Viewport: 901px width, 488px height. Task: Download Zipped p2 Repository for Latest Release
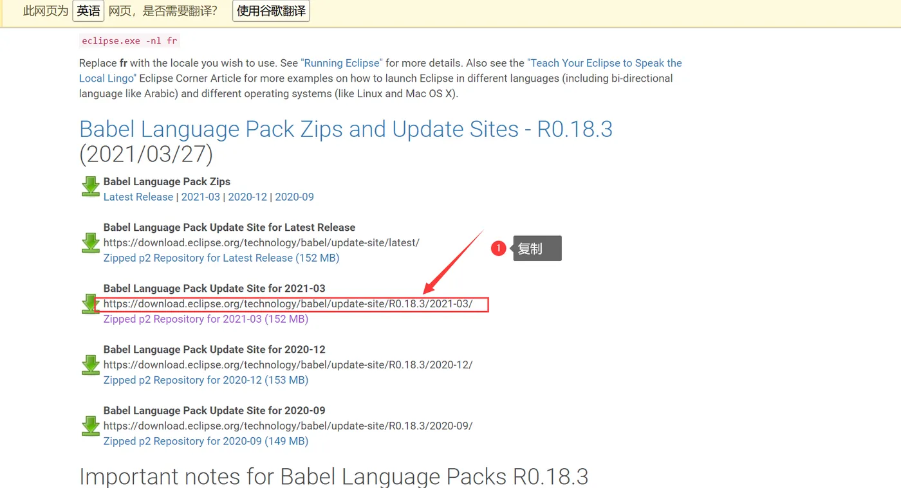(x=221, y=258)
